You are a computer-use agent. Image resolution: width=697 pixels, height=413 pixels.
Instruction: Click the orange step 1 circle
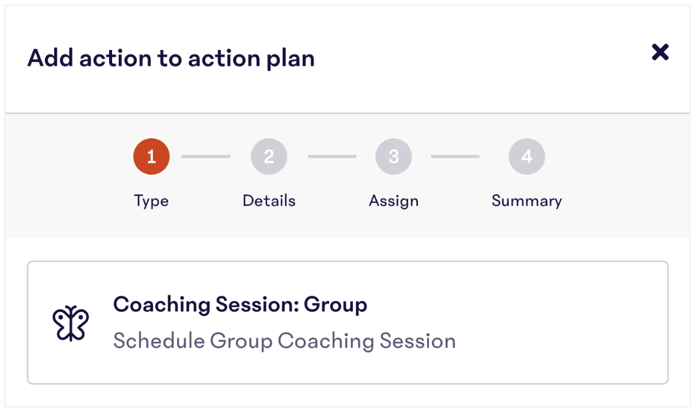click(151, 157)
